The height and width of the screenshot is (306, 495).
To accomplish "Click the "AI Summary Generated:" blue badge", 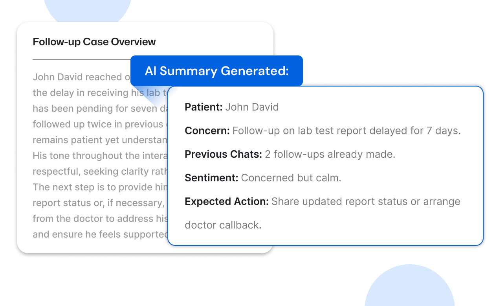I will click(216, 71).
